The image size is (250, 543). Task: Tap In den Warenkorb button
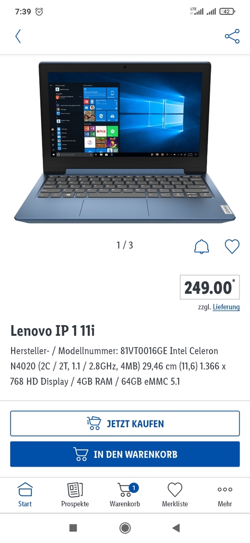pyautogui.click(x=125, y=454)
